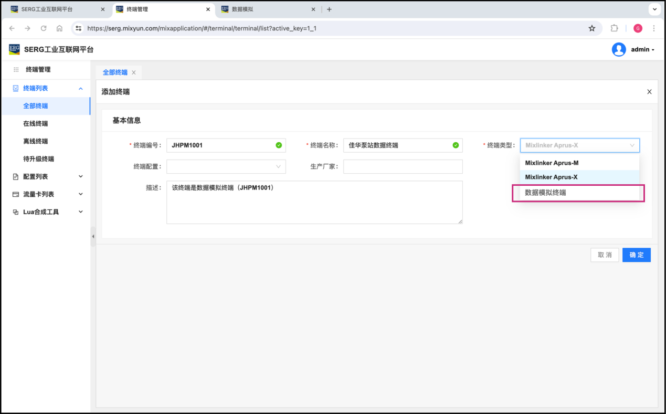Screen dimensions: 666x414
Task: Open the admin user avatar icon
Action: pos(619,49)
